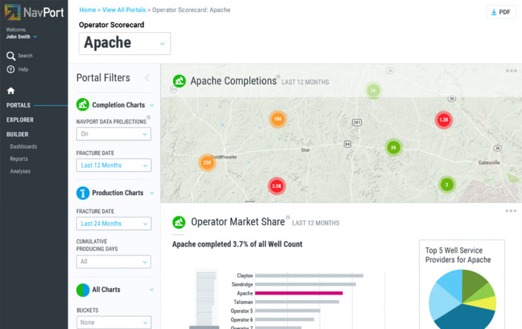Image resolution: width=522 pixels, height=329 pixels.
Task: Click the Completion Charts green rig icon
Action: pyautogui.click(x=82, y=105)
